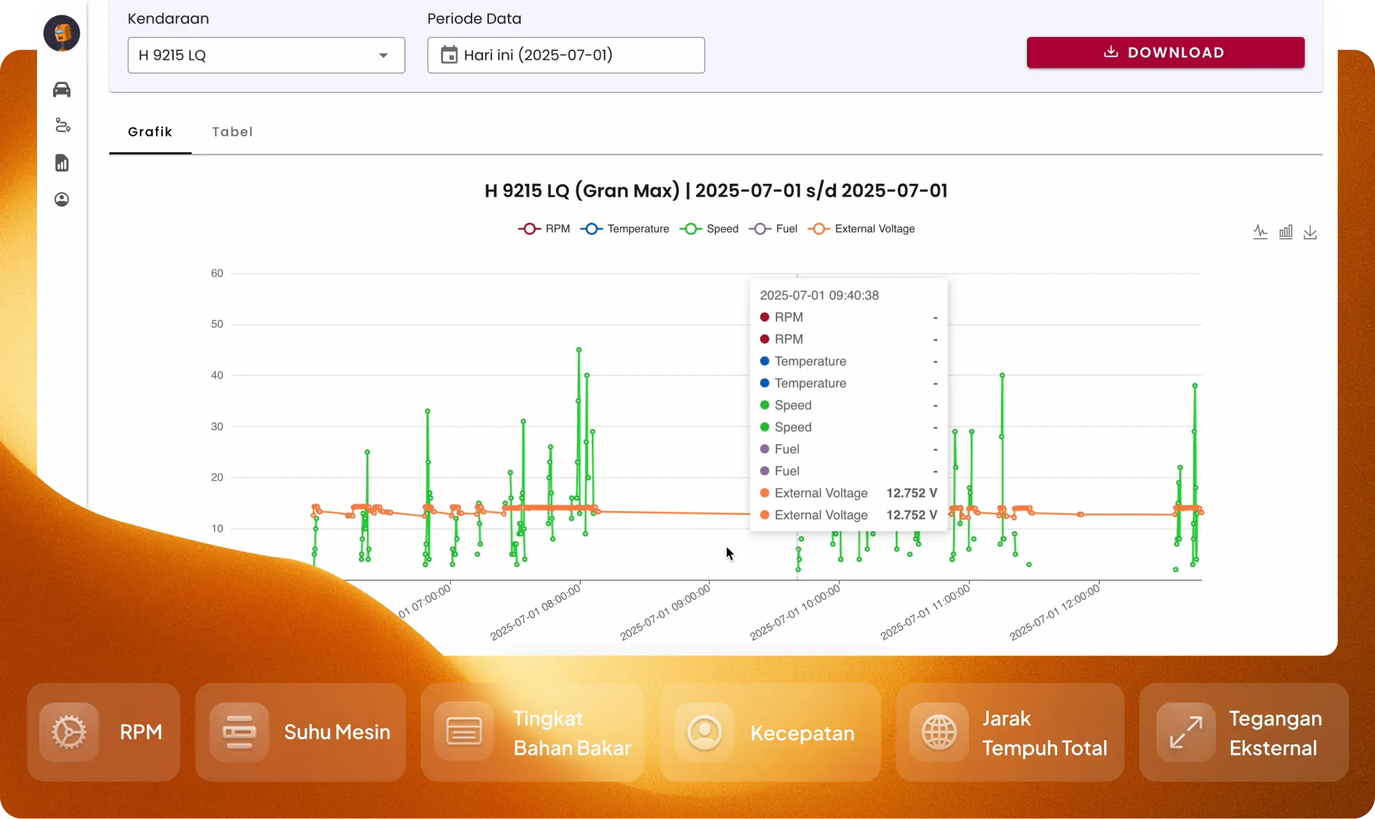
Task: Switch chart to line view icon
Action: (1261, 231)
